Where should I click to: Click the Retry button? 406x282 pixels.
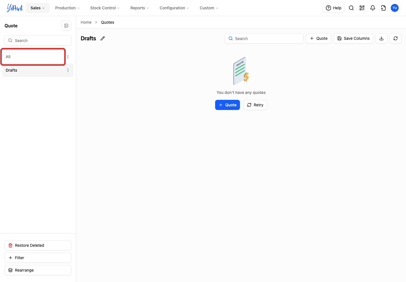pos(255,105)
